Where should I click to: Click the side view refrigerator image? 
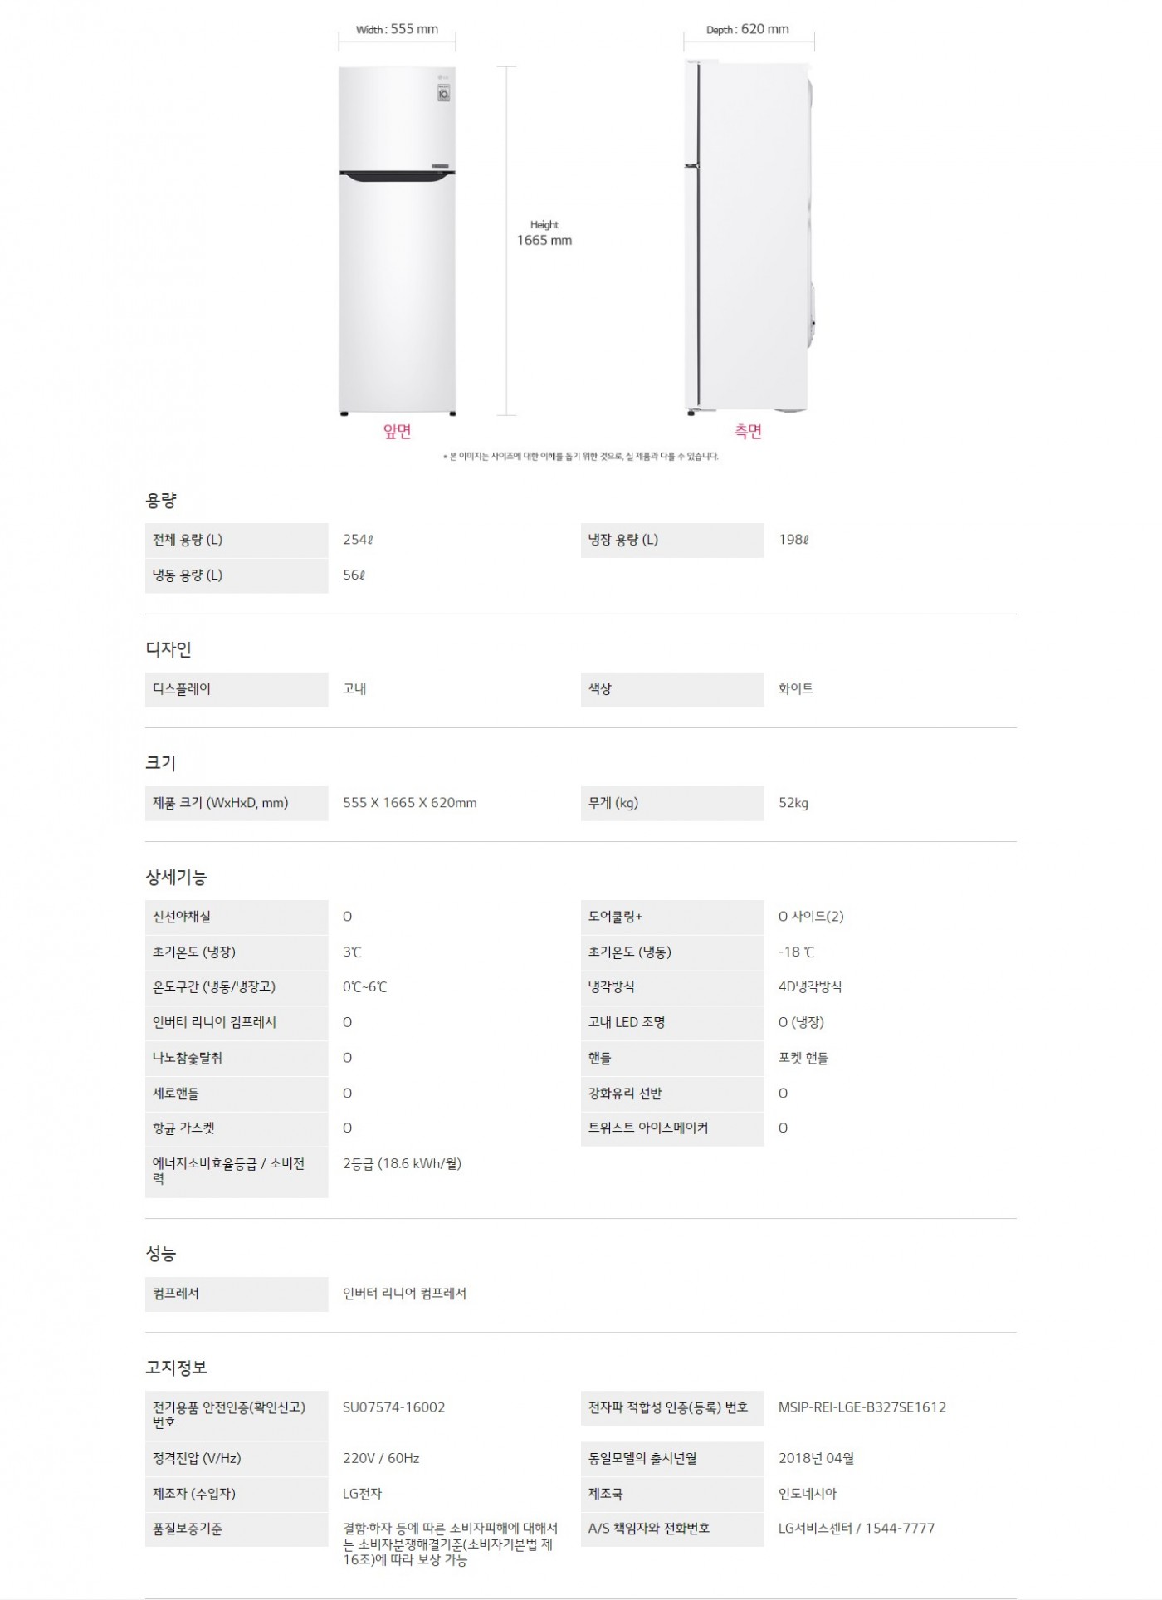(747, 241)
